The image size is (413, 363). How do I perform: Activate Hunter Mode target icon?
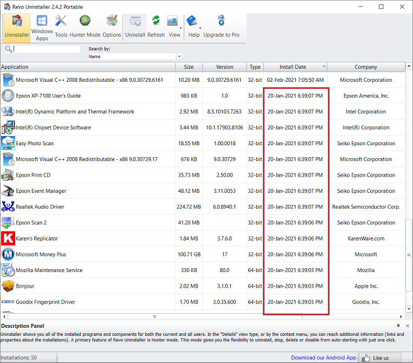(x=85, y=27)
